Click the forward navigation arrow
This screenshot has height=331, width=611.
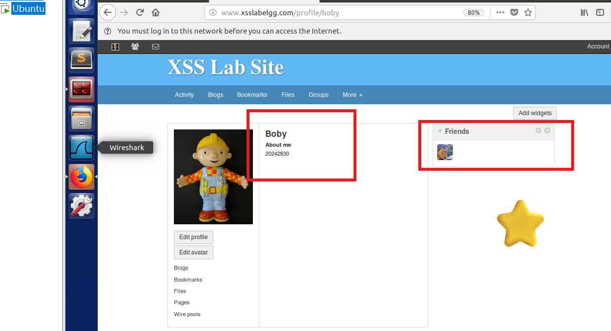click(x=124, y=13)
